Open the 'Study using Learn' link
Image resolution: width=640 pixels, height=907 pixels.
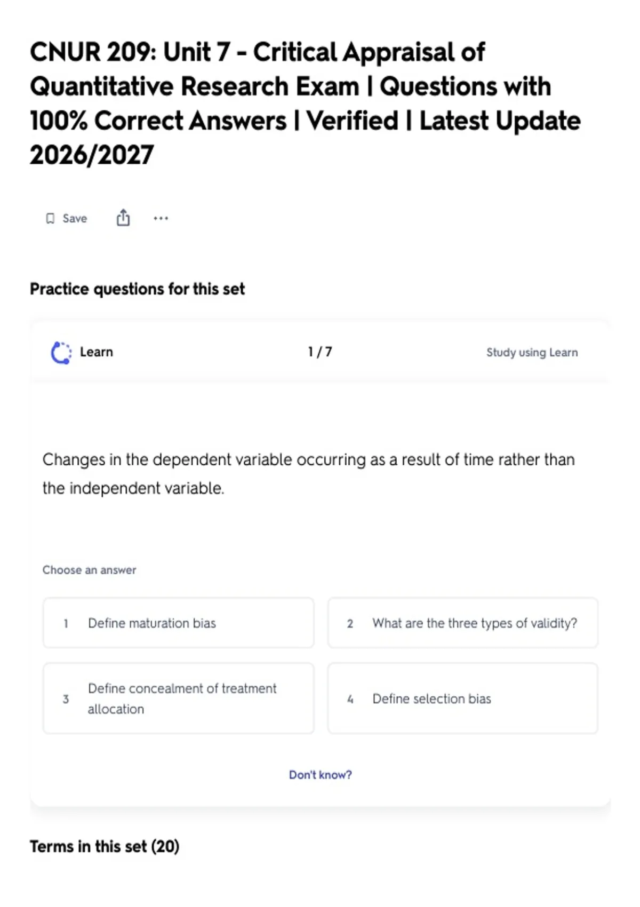532,353
